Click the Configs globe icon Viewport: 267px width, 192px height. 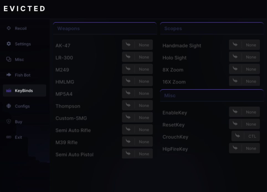pos(9,106)
